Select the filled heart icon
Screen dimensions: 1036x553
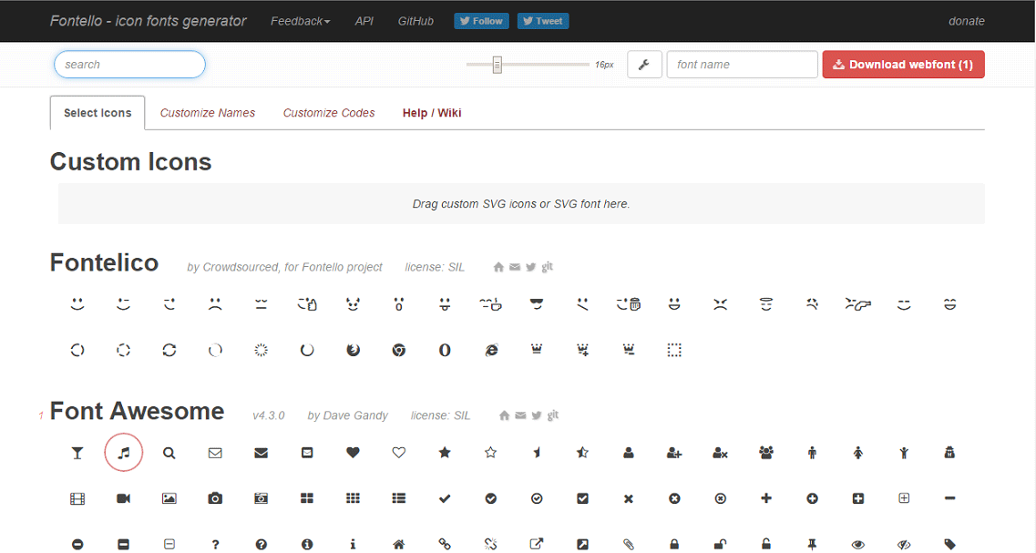[x=353, y=453]
